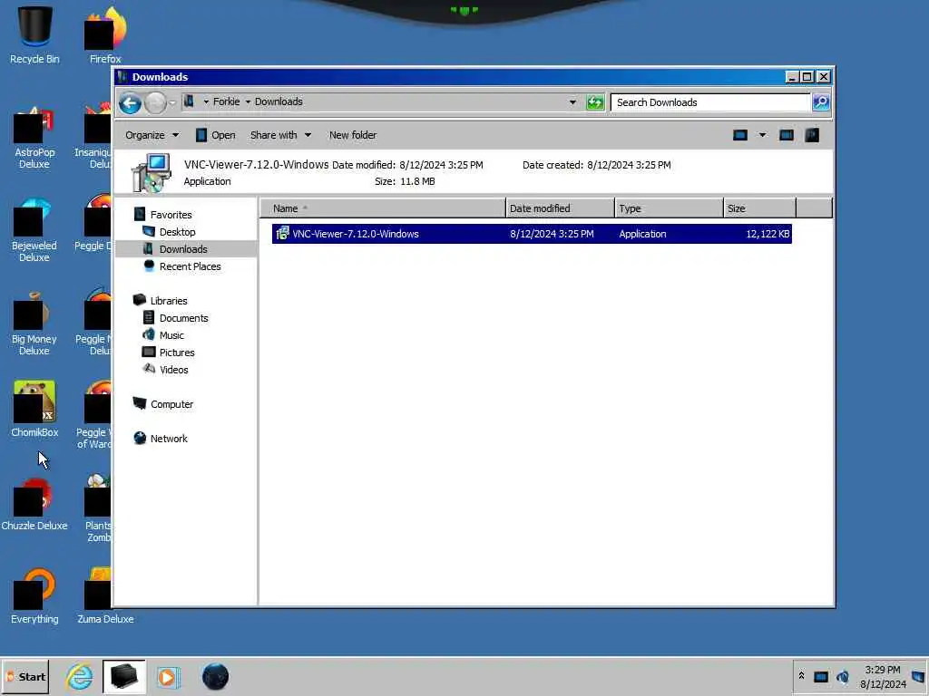Open the address bar history dropdown
The image size is (929, 696).
pos(572,102)
